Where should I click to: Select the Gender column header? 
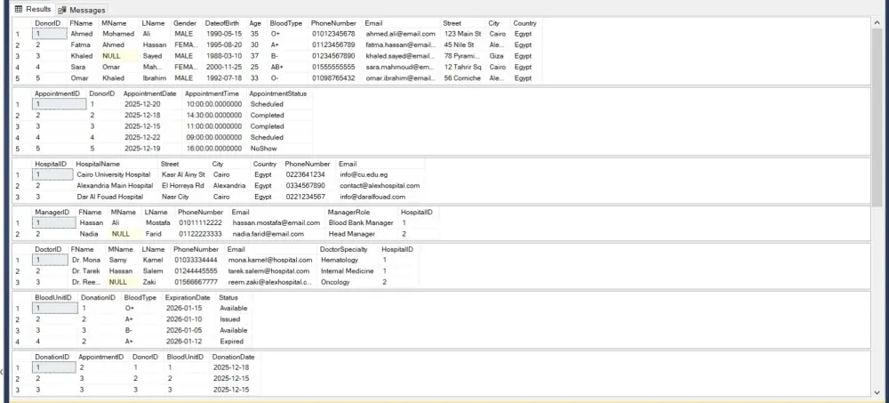pos(186,23)
